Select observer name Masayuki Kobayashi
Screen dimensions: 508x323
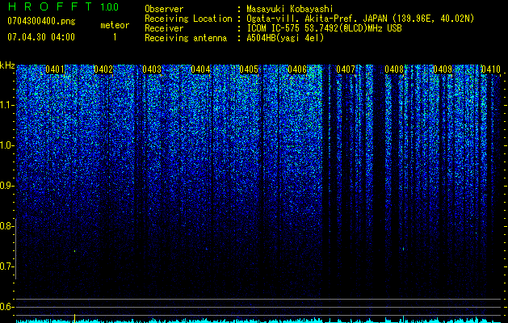290,9
